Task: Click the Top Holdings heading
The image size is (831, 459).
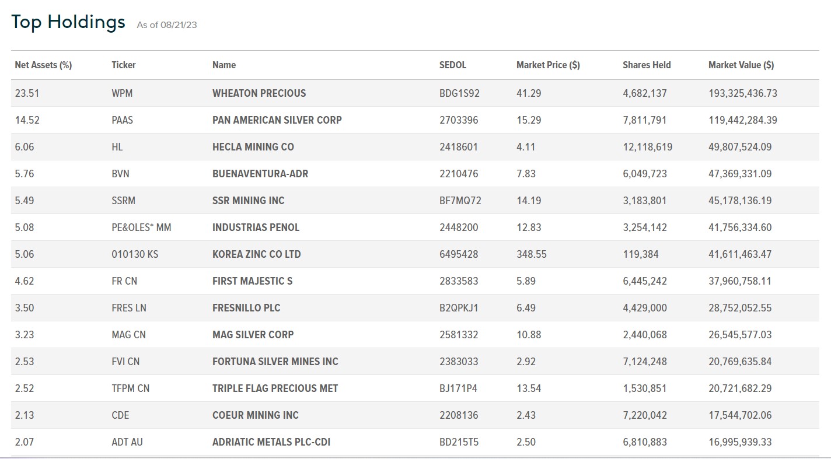Action: tap(68, 22)
